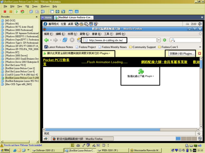
Task: Open the VMware Team menu
Action: pyautogui.click(x=35, y=6)
